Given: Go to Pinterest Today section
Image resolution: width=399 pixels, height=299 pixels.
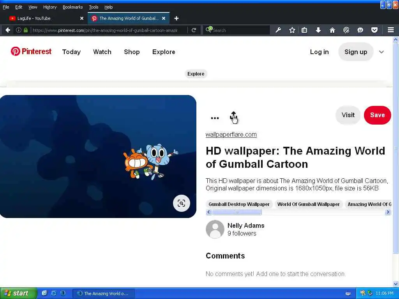Looking at the screenshot, I should 71,52.
